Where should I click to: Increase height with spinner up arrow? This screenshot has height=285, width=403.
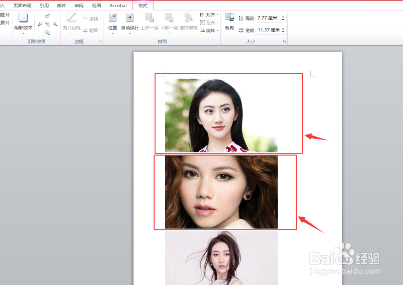(x=283, y=17)
